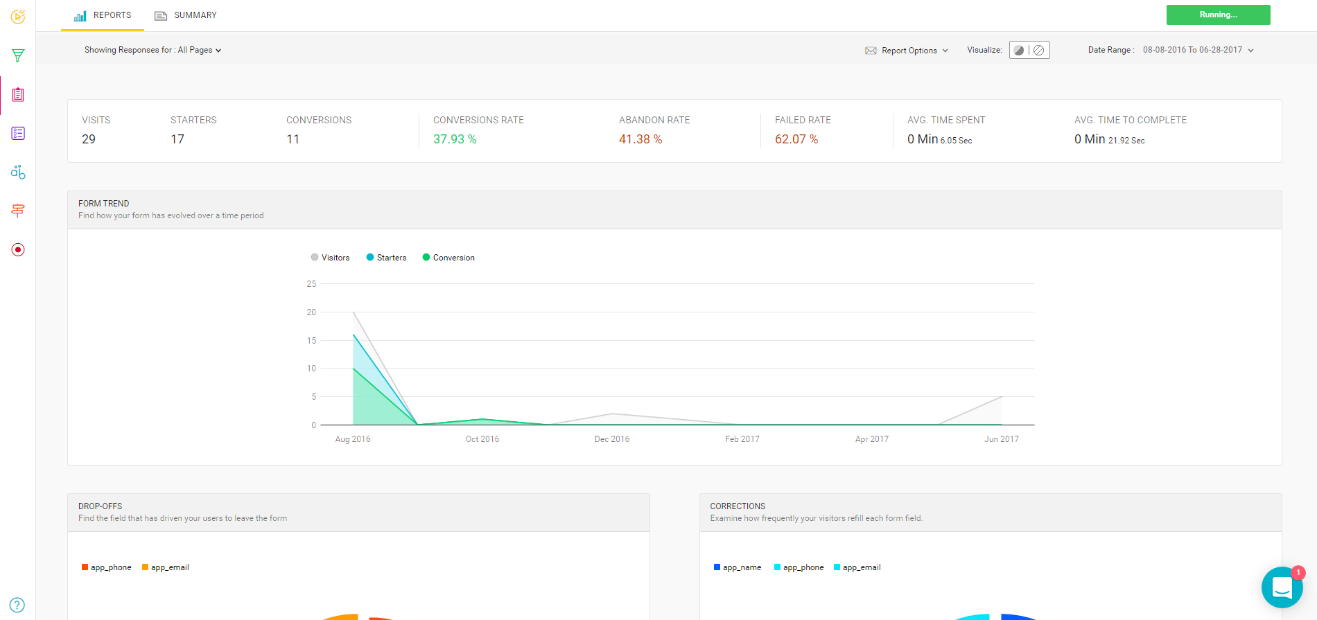Click the Oct 2016 axis label
The image size is (1317, 620).
482,439
